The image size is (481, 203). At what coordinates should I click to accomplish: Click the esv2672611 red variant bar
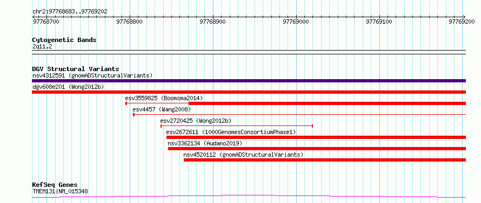[x=316, y=137]
